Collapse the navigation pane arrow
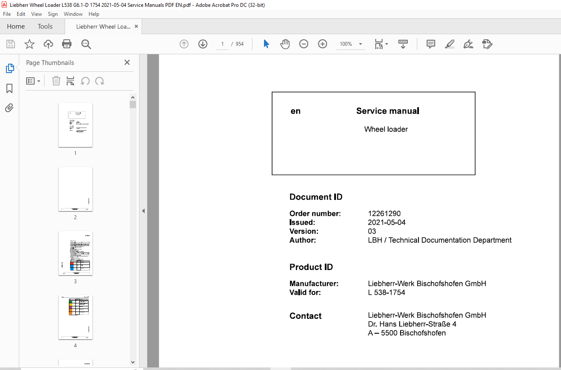The width and height of the screenshot is (561, 370). (x=143, y=211)
